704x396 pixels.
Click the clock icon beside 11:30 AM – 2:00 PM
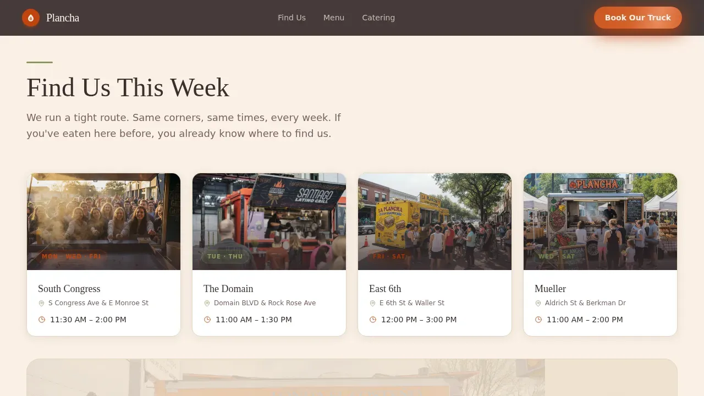click(x=42, y=320)
